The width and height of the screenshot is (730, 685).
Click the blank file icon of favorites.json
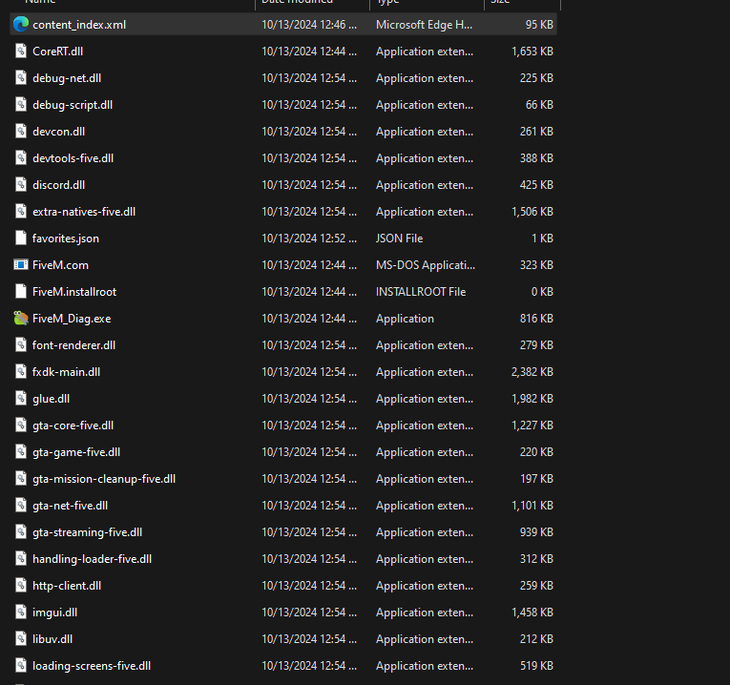tap(21, 238)
